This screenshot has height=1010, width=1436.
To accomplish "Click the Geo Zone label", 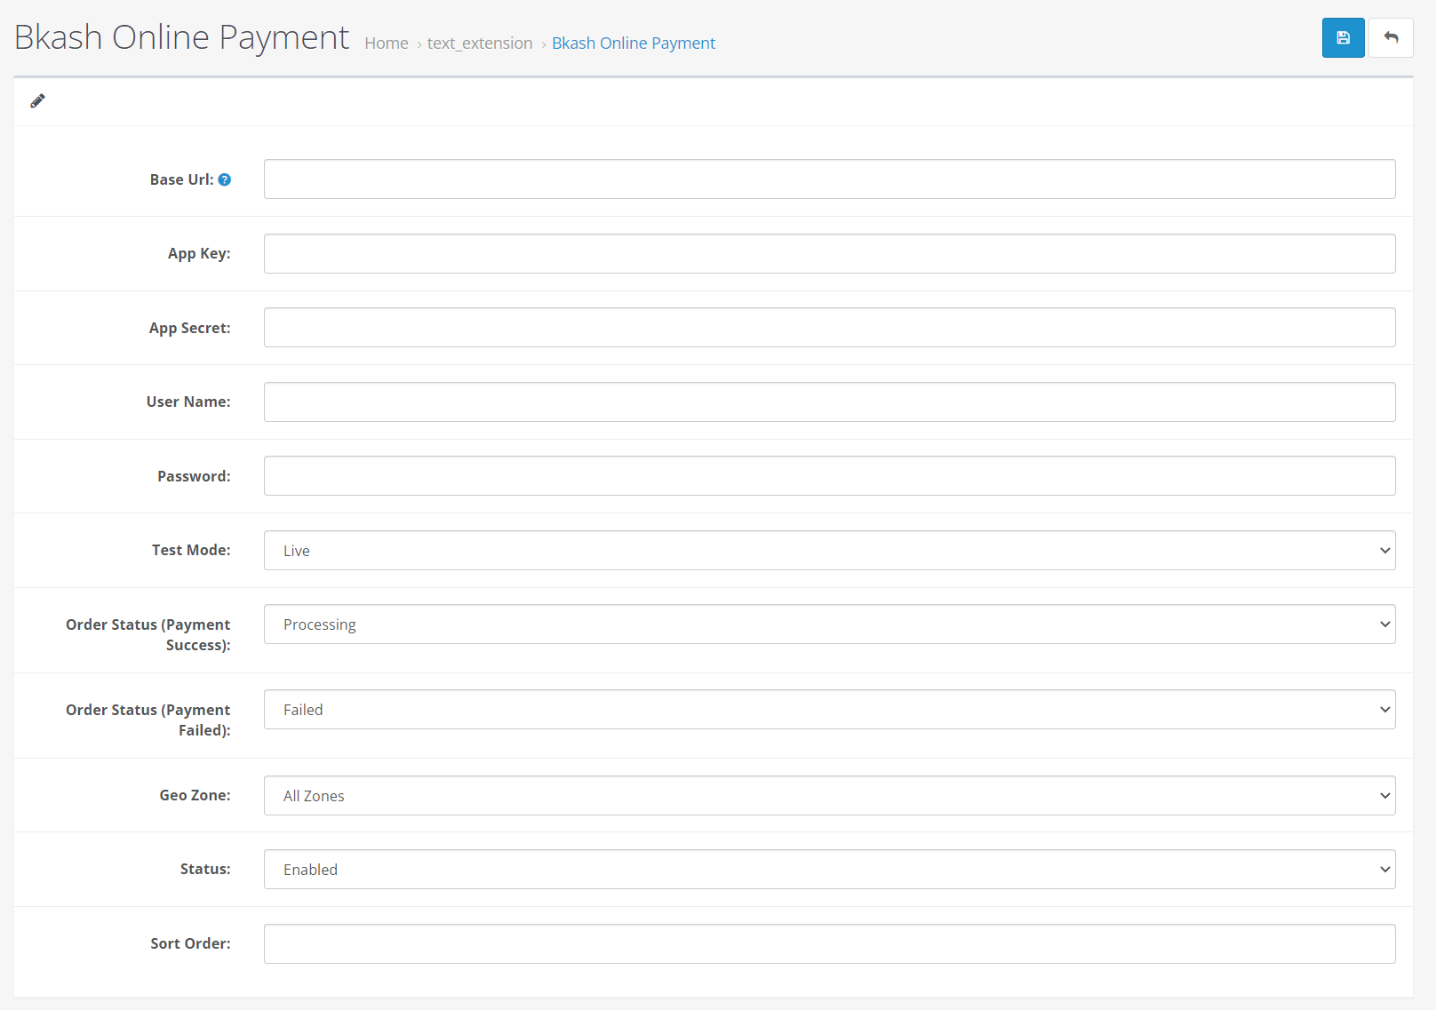I will (195, 795).
